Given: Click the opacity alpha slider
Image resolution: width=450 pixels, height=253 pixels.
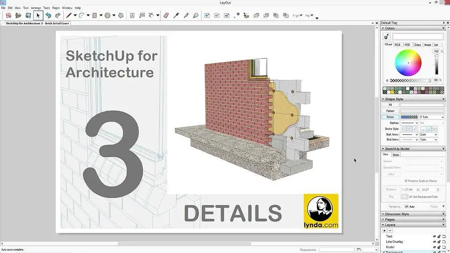Looking at the screenshot, I should 411,81.
